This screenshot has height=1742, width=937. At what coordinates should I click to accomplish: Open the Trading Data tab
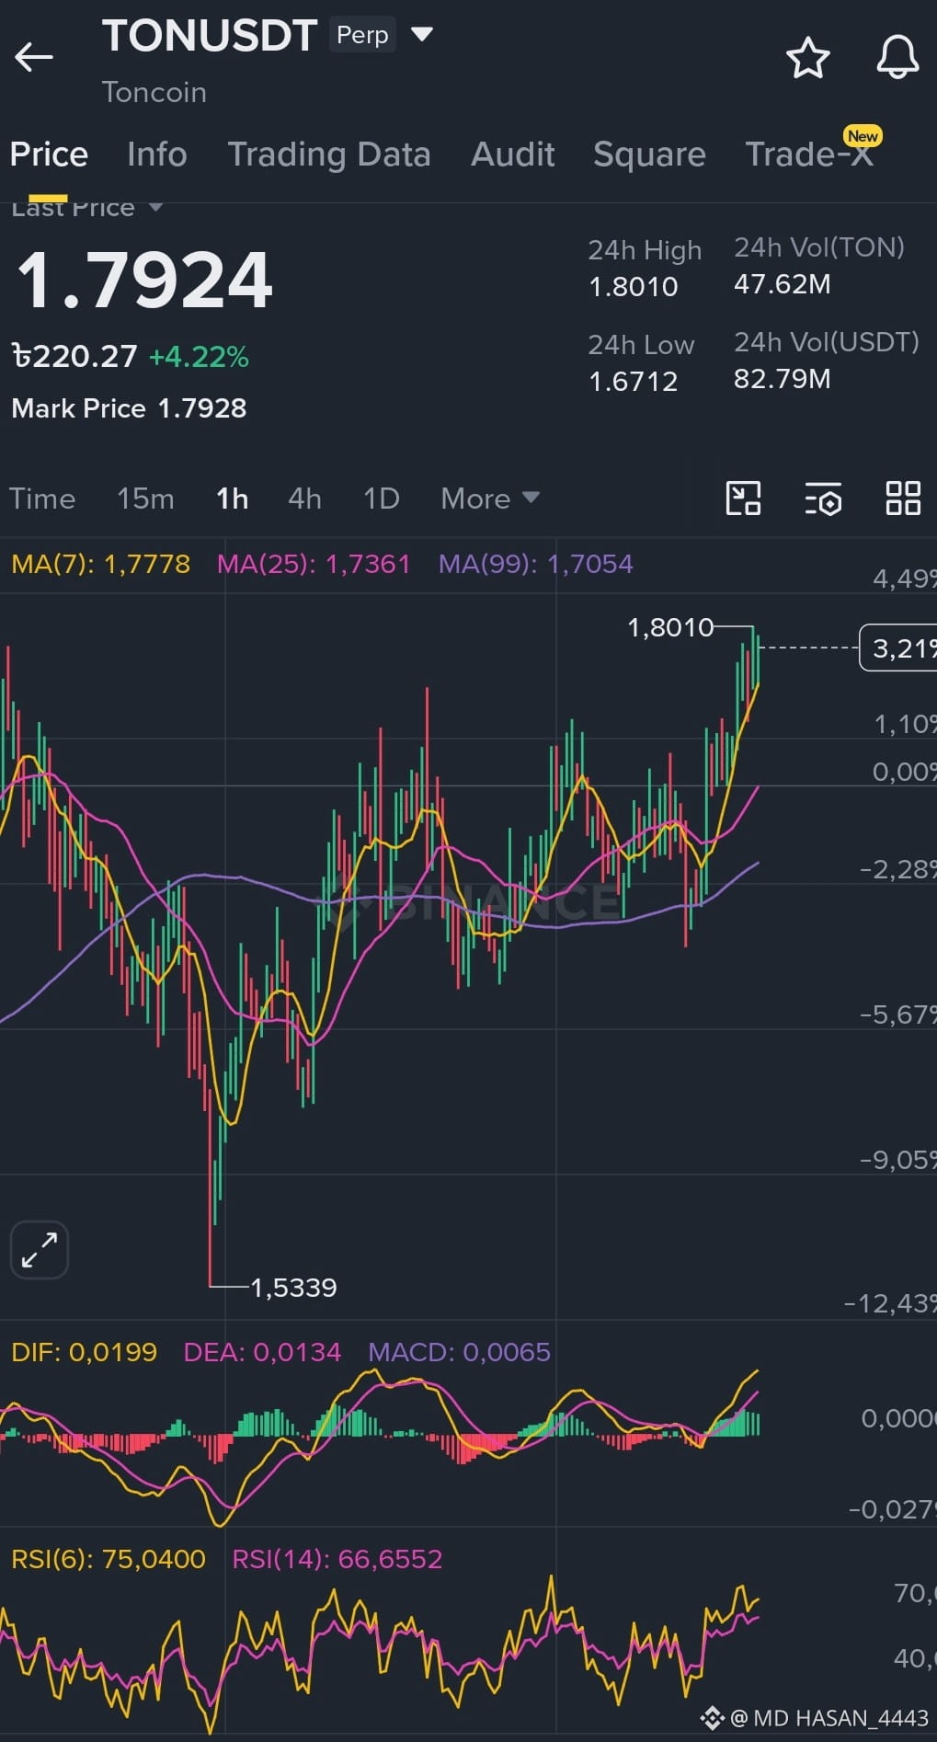click(329, 155)
